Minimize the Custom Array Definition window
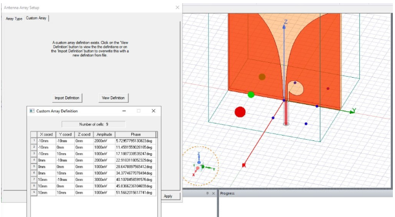Image resolution: width=395 pixels, height=217 pixels. 123,111
